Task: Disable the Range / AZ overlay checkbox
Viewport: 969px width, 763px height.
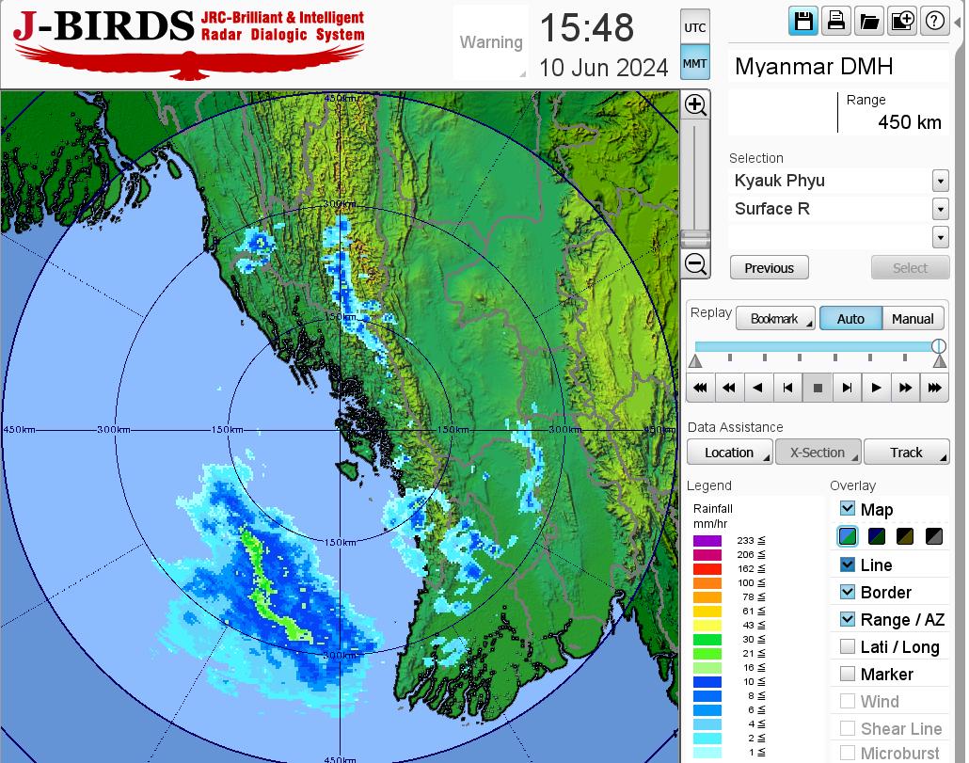Action: 848,619
